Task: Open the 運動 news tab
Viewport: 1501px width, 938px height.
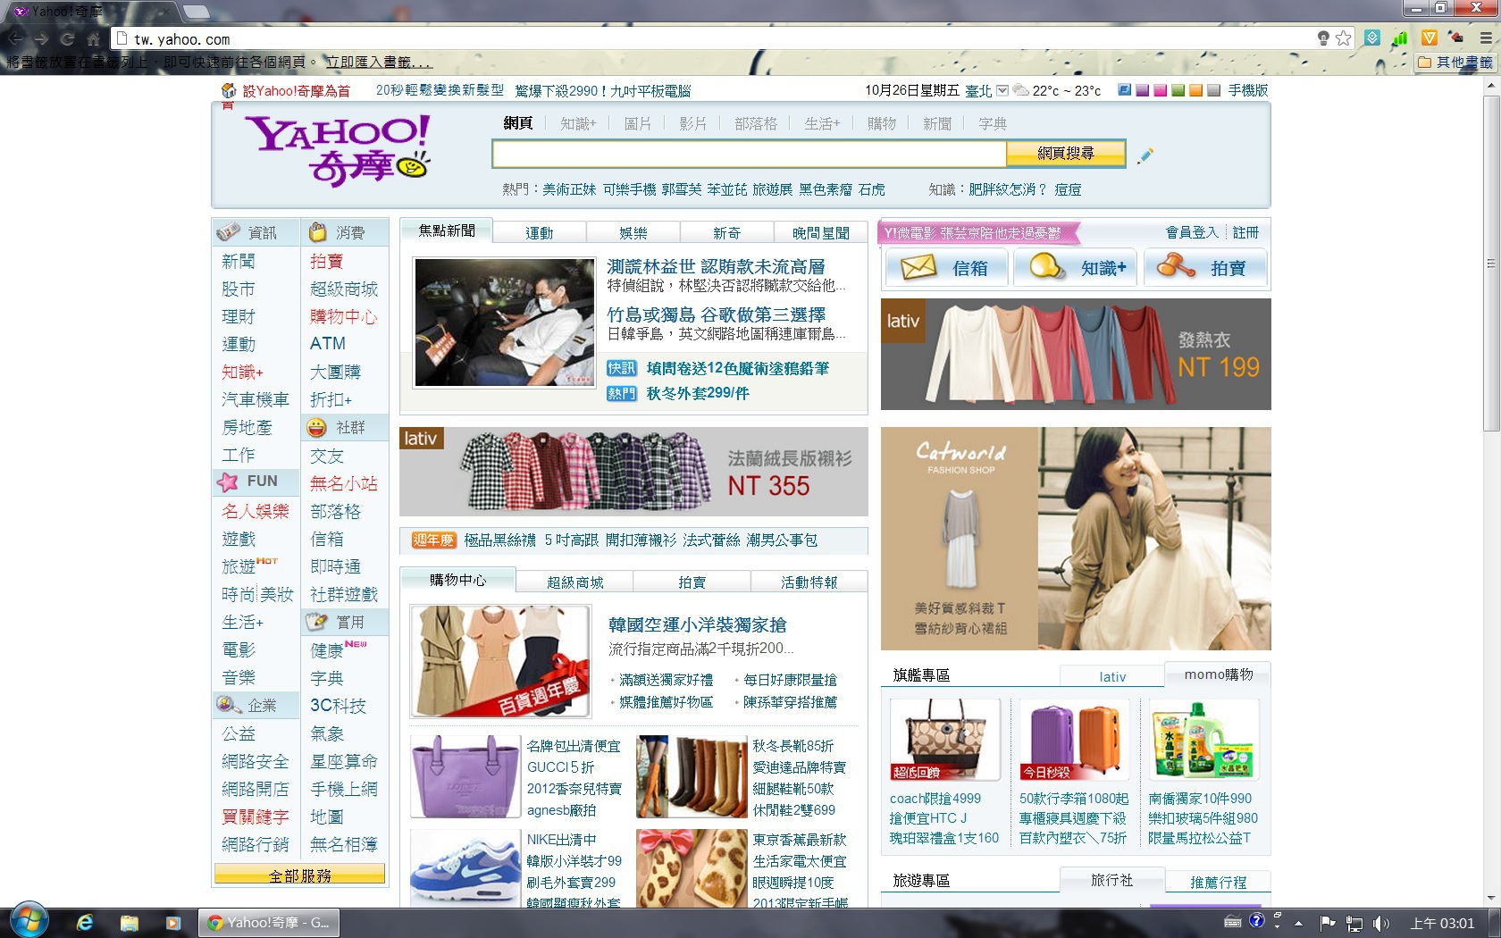Action: click(x=539, y=232)
